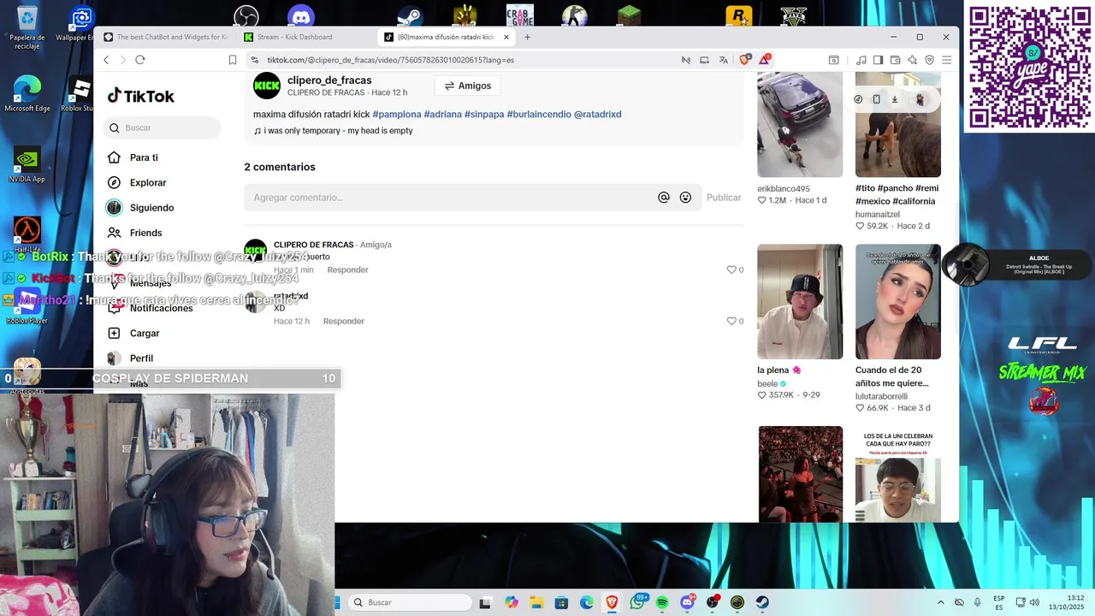The image size is (1095, 616).
Task: Click the Windows taskbar Buscar box
Action: 411,602
